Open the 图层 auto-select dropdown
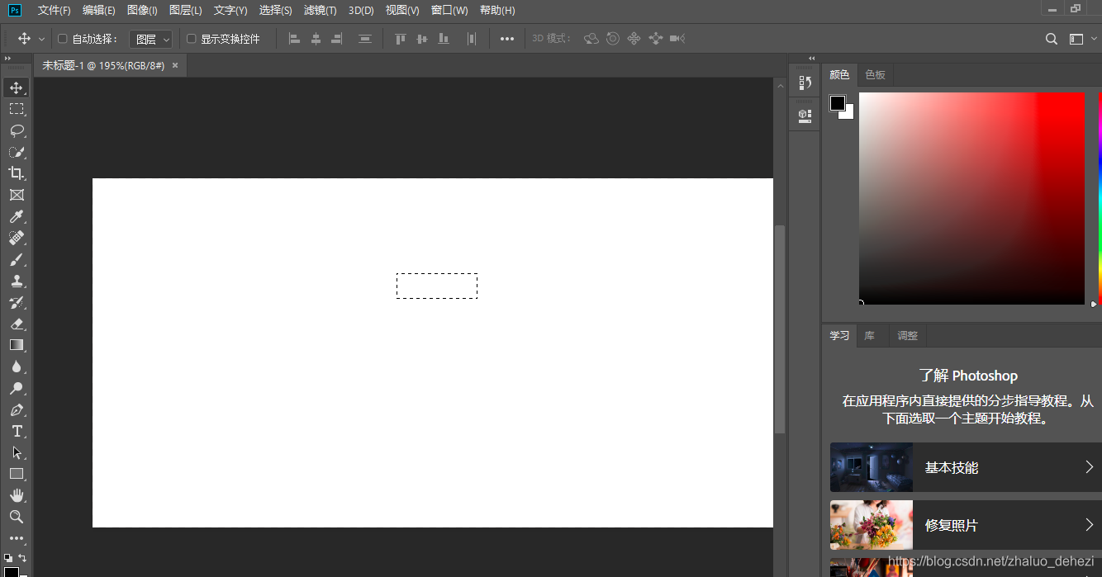This screenshot has width=1102, height=577. tap(151, 39)
